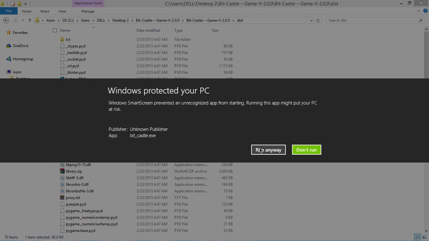Sort by the Size column header

pos(215,30)
